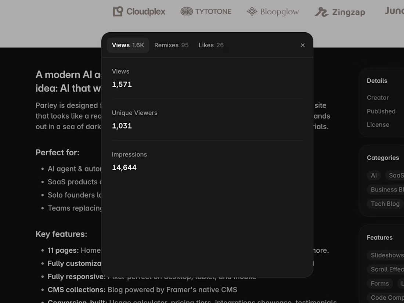Click the CMS collections bullet text
Screen dimensions: 404x303
142,290
